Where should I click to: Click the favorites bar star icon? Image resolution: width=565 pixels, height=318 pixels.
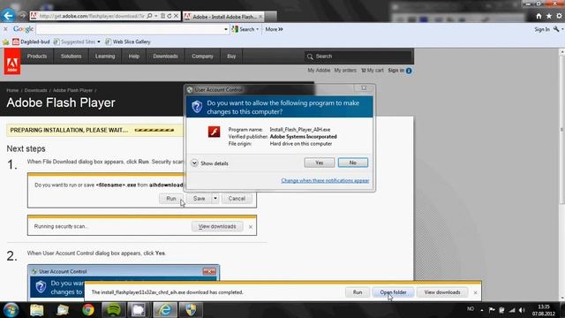6,42
